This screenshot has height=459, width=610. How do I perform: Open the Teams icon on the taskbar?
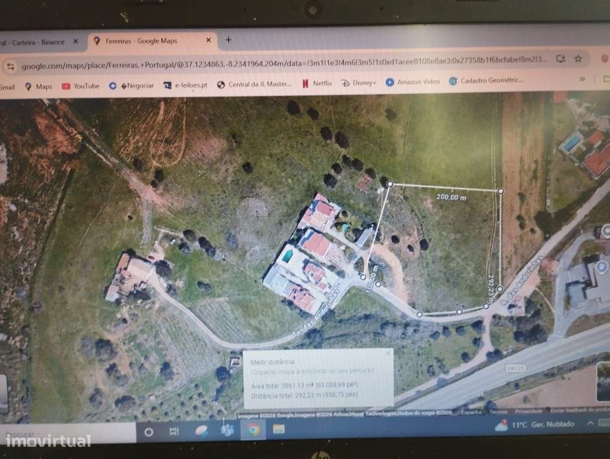point(227,430)
